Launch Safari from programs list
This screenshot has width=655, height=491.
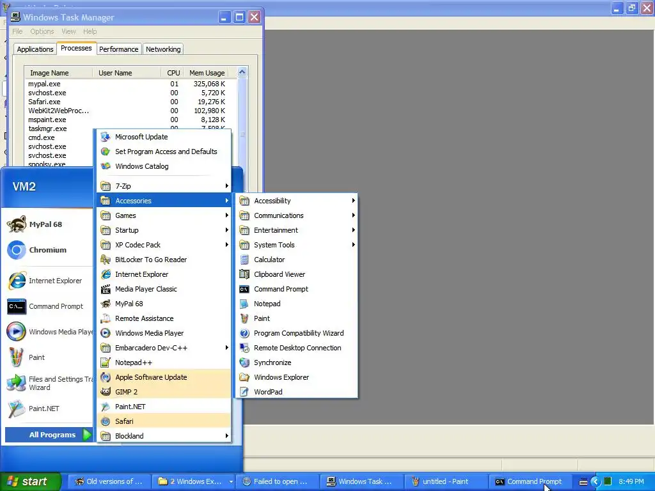[x=164, y=421]
